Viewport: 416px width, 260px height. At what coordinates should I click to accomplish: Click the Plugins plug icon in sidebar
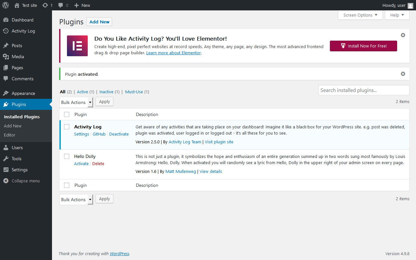pos(6,104)
